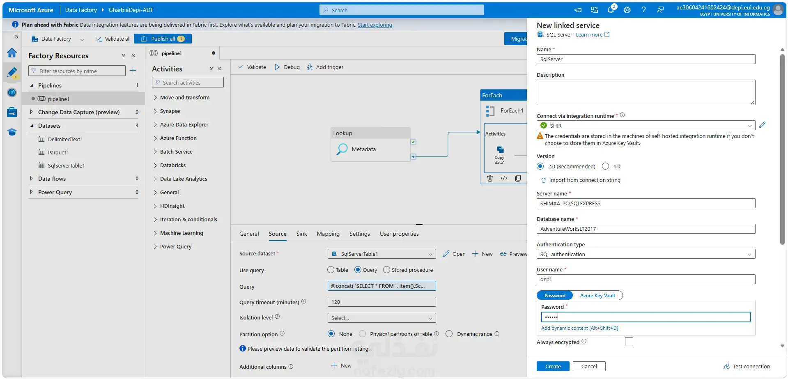The width and height of the screenshot is (788, 379).
Task: Add a new factory resource with plus icon
Action: [133, 71]
